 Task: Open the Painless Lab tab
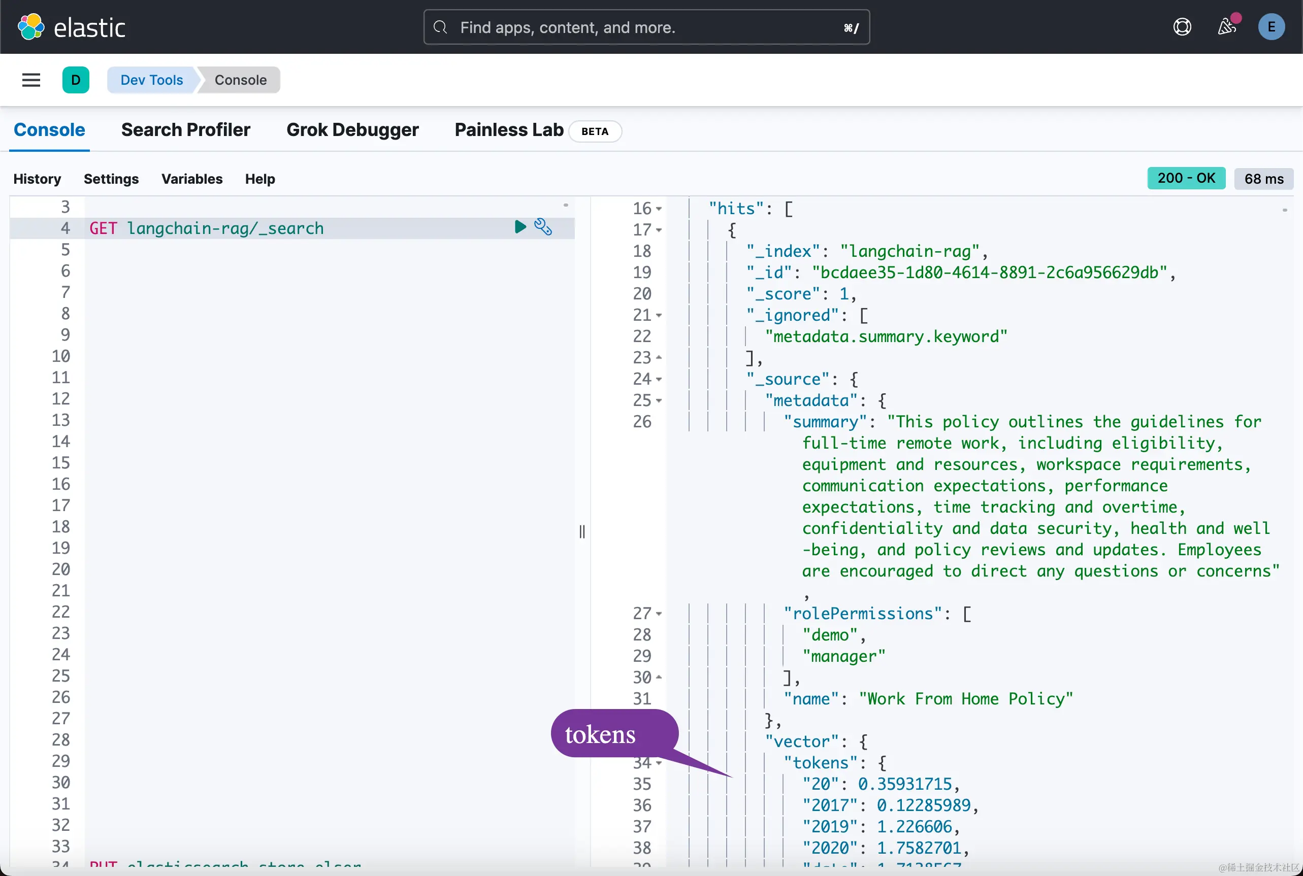coord(509,129)
